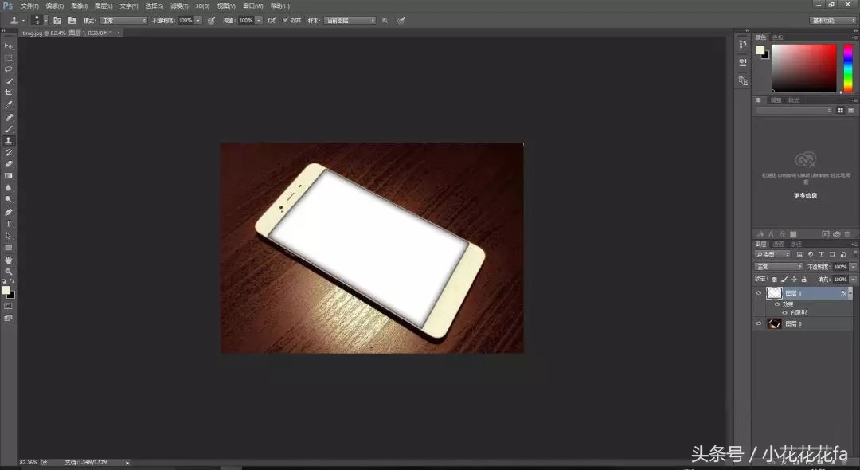
Task: Pick a color from the spectrum bar
Action: point(849,68)
